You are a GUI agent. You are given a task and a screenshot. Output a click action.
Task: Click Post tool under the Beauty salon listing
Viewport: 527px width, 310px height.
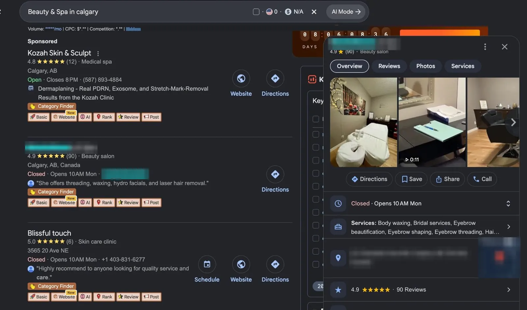click(x=152, y=203)
